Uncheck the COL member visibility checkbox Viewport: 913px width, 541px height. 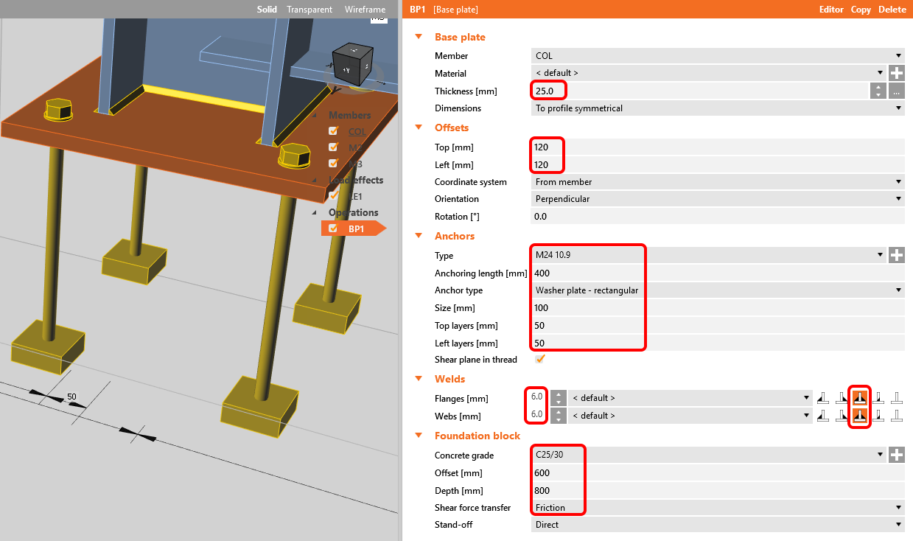pyautogui.click(x=333, y=131)
